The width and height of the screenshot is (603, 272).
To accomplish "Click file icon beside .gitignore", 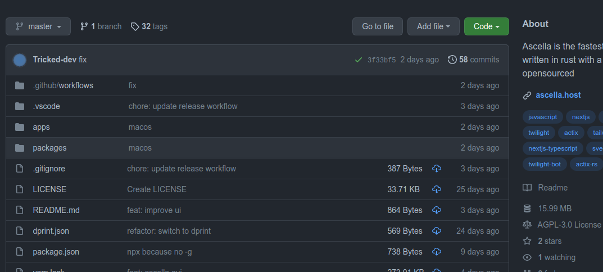I will [x=20, y=169].
